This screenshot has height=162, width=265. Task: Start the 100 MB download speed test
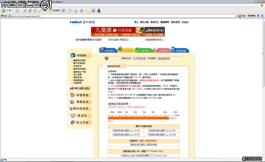(161, 135)
